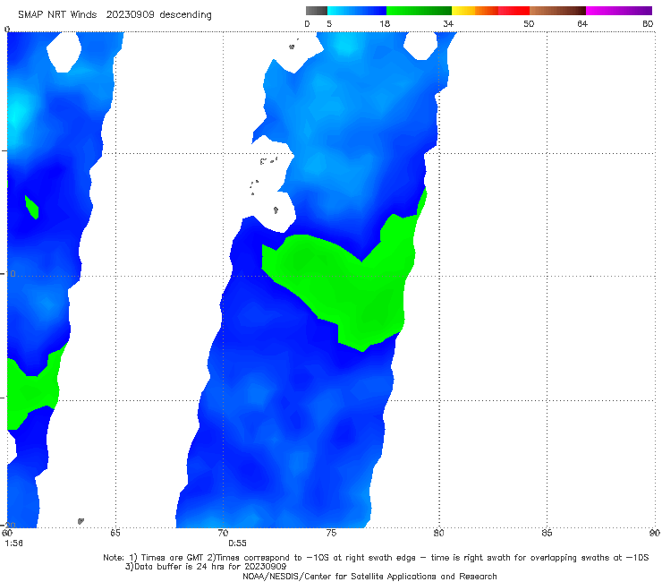Click the longitude axis label '65'

115,533
